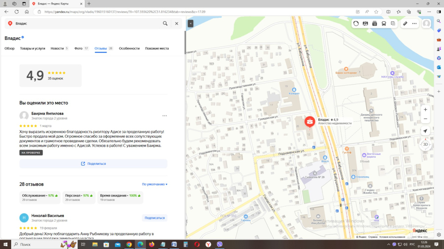Click the Поделиться button
444x249 pixels.
[x=93, y=163]
